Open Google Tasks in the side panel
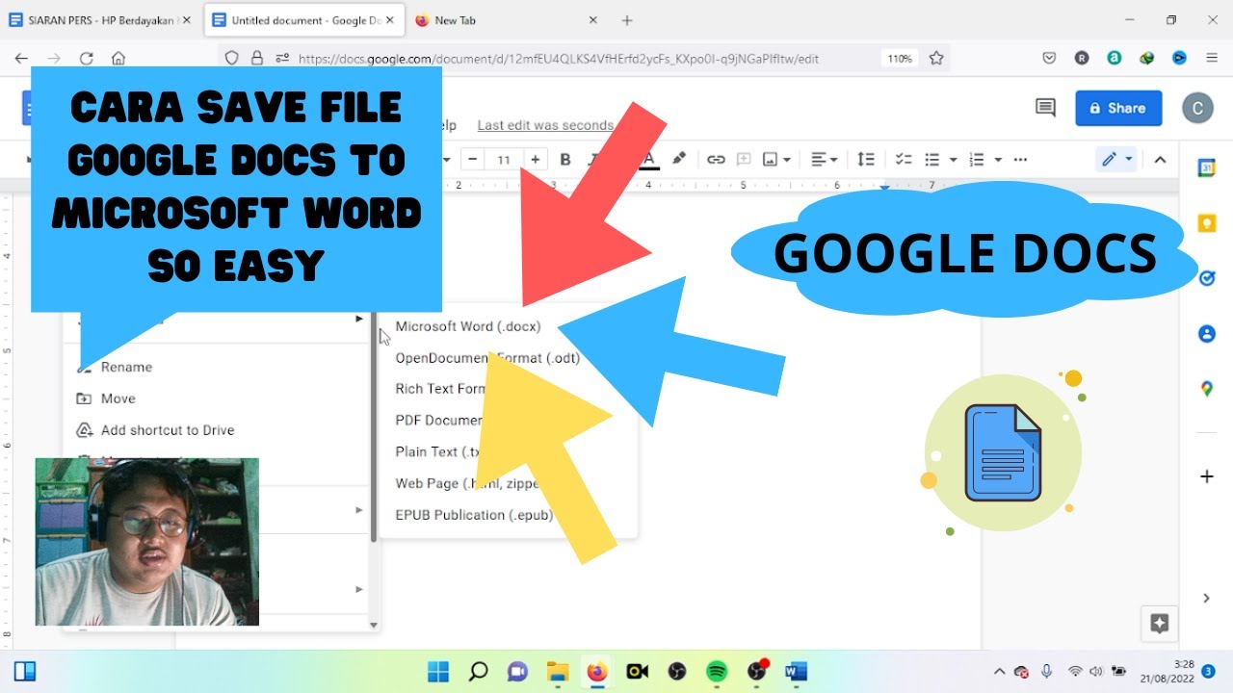Image resolution: width=1233 pixels, height=693 pixels. pyautogui.click(x=1206, y=278)
